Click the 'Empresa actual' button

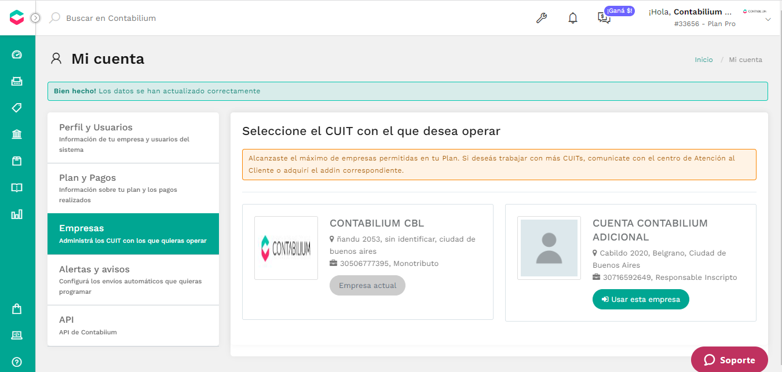(x=367, y=286)
